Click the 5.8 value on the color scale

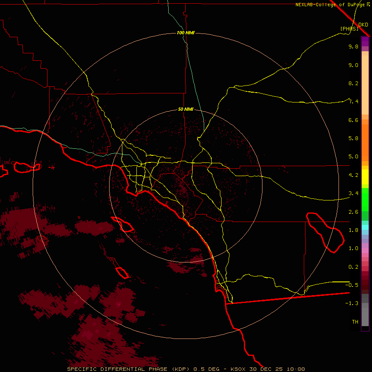[353, 138]
